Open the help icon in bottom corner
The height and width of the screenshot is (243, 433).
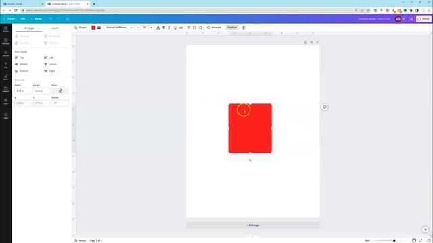429,240
